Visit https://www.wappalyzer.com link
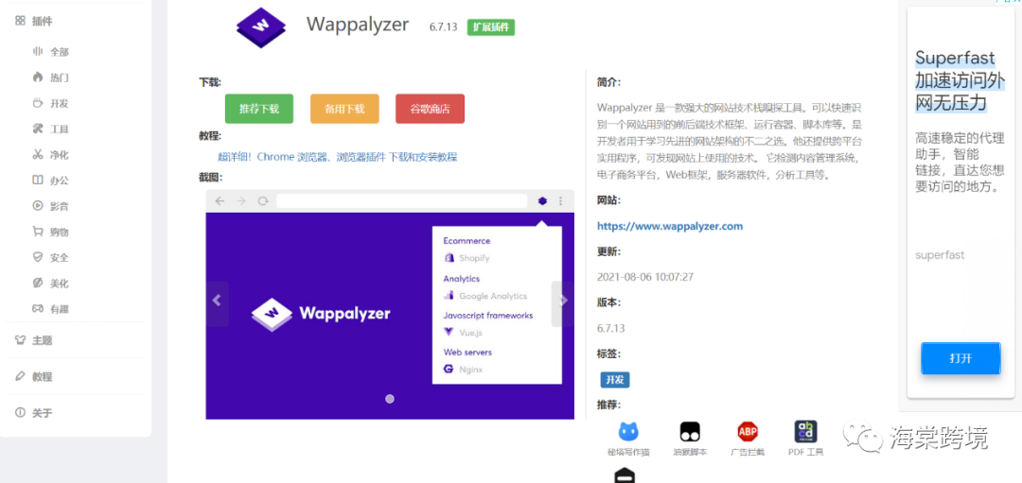1022x483 pixels. (670, 227)
